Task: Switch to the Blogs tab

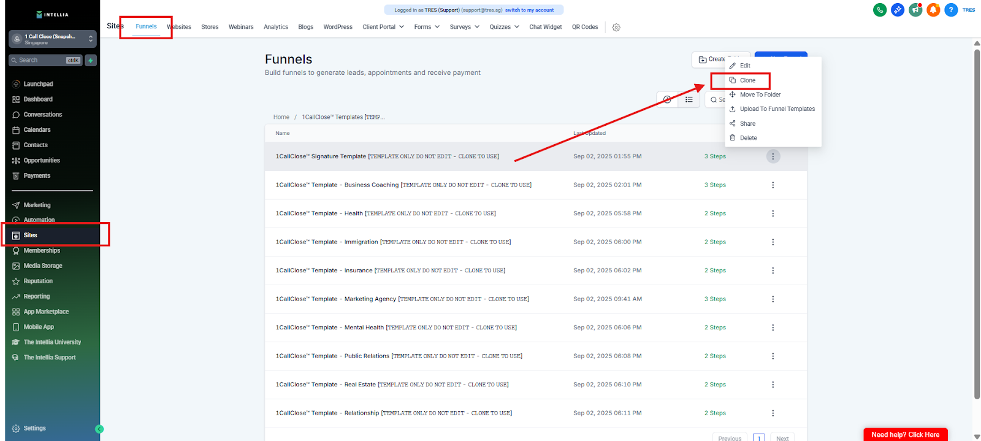Action: click(x=305, y=27)
